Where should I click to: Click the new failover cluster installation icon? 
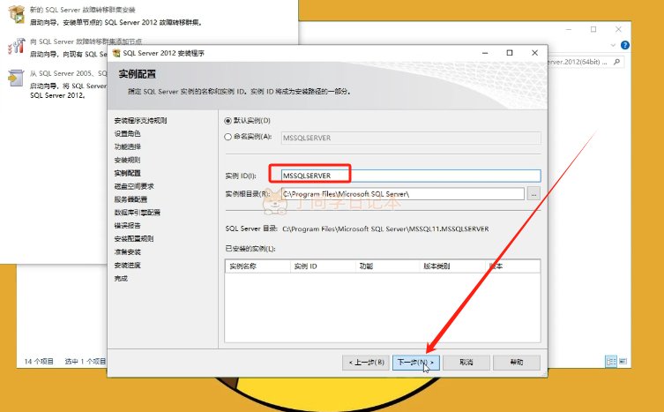16,14
